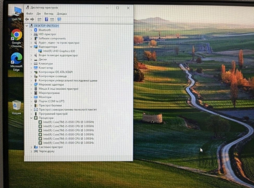Click the Help icon in the toolbar

click(46, 19)
